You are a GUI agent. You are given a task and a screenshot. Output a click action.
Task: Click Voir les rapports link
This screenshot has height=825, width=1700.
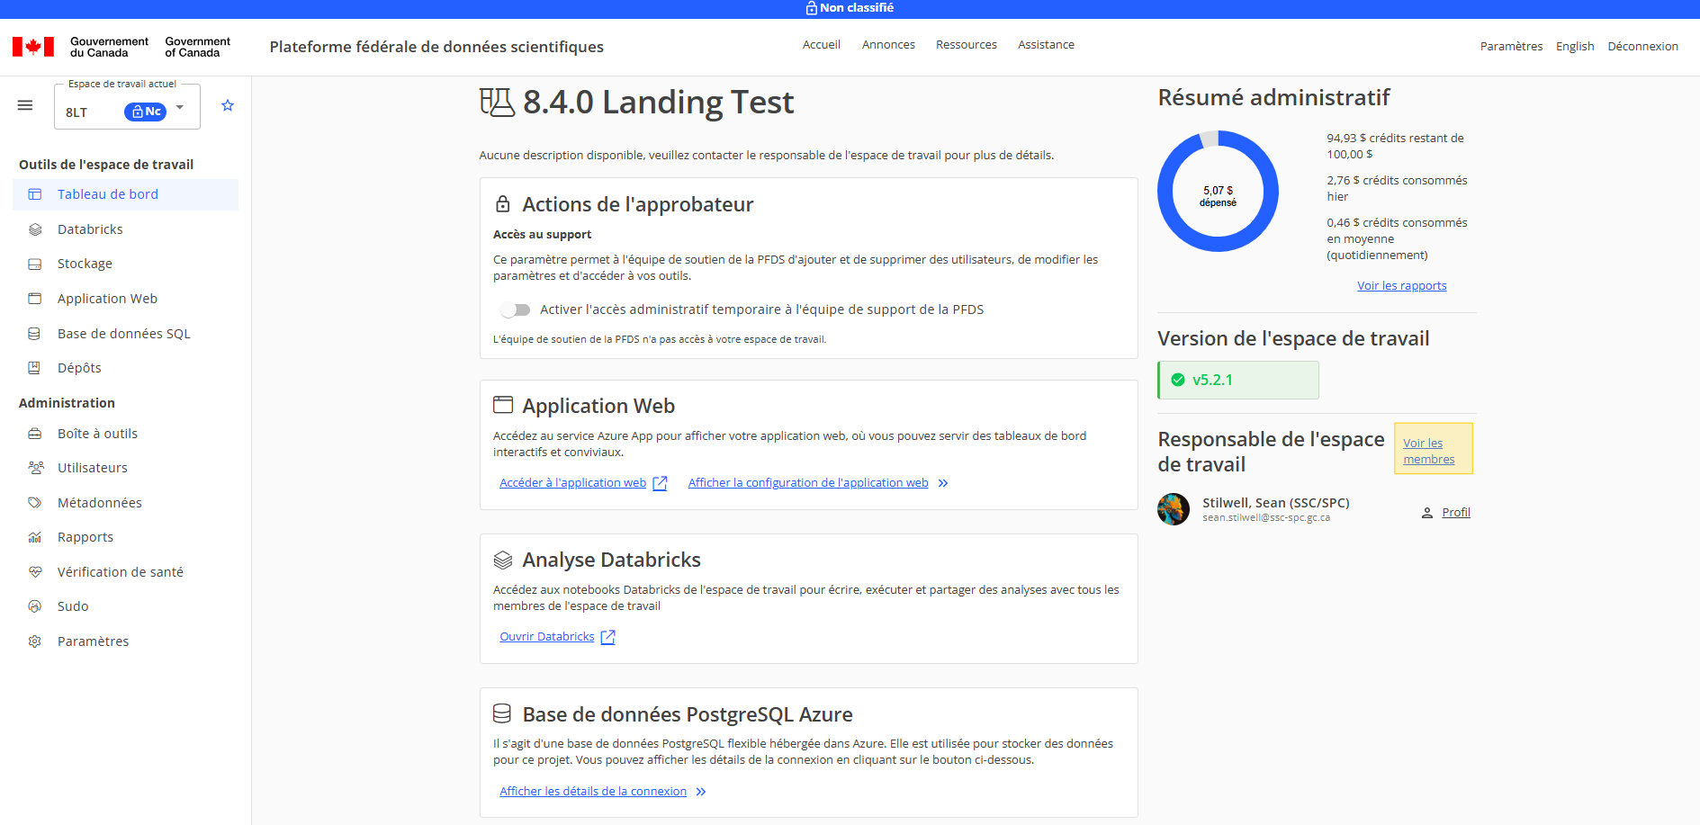[1401, 286]
